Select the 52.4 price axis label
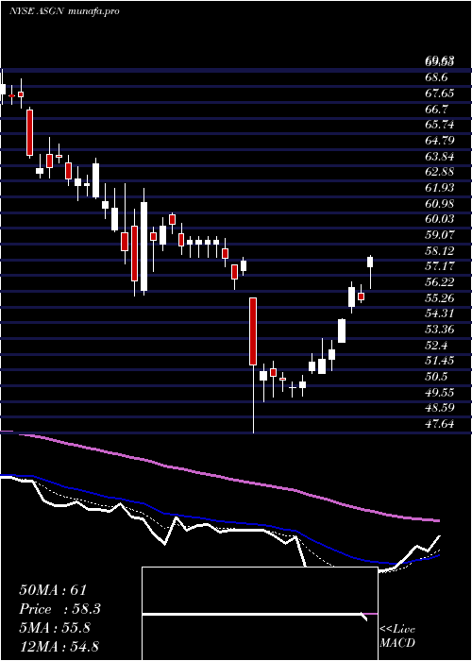The width and height of the screenshot is (472, 661). click(x=436, y=346)
